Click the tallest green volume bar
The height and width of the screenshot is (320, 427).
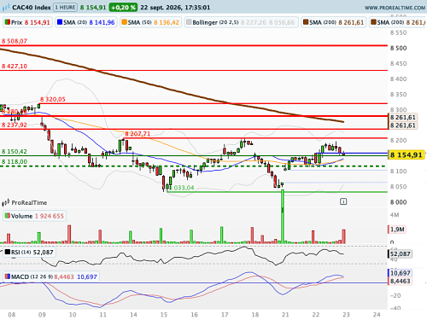[283, 217]
